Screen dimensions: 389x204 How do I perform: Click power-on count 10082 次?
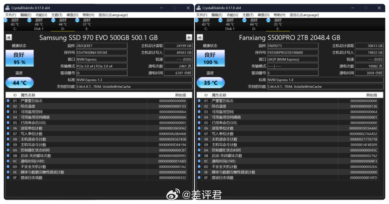(x=369, y=66)
